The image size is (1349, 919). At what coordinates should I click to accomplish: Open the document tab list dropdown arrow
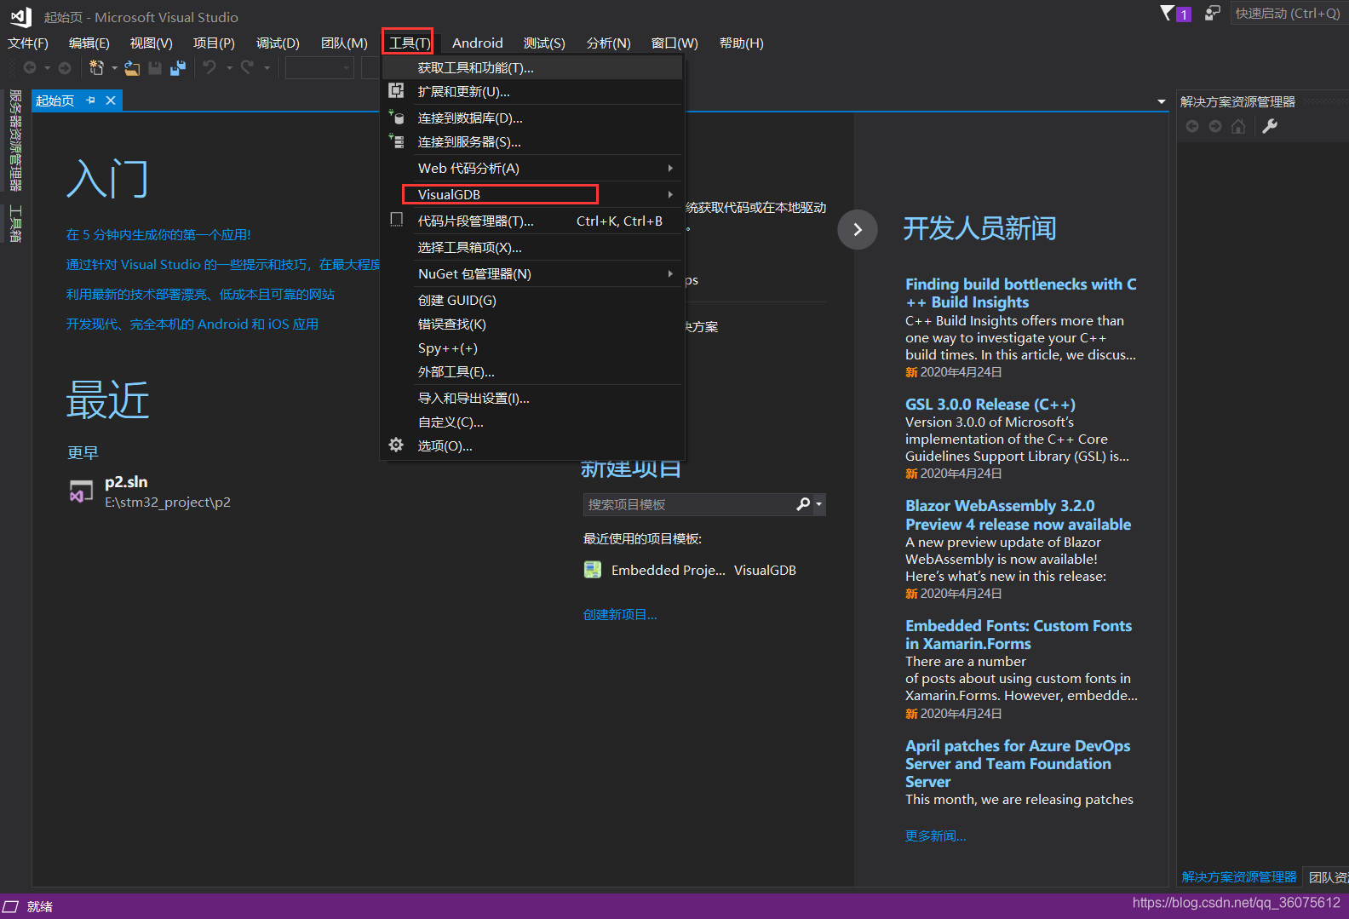point(1162,101)
